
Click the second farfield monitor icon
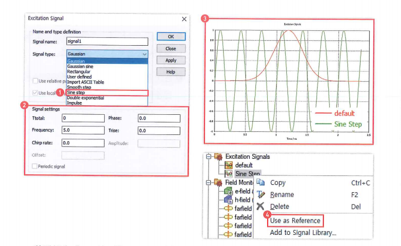click(228, 217)
